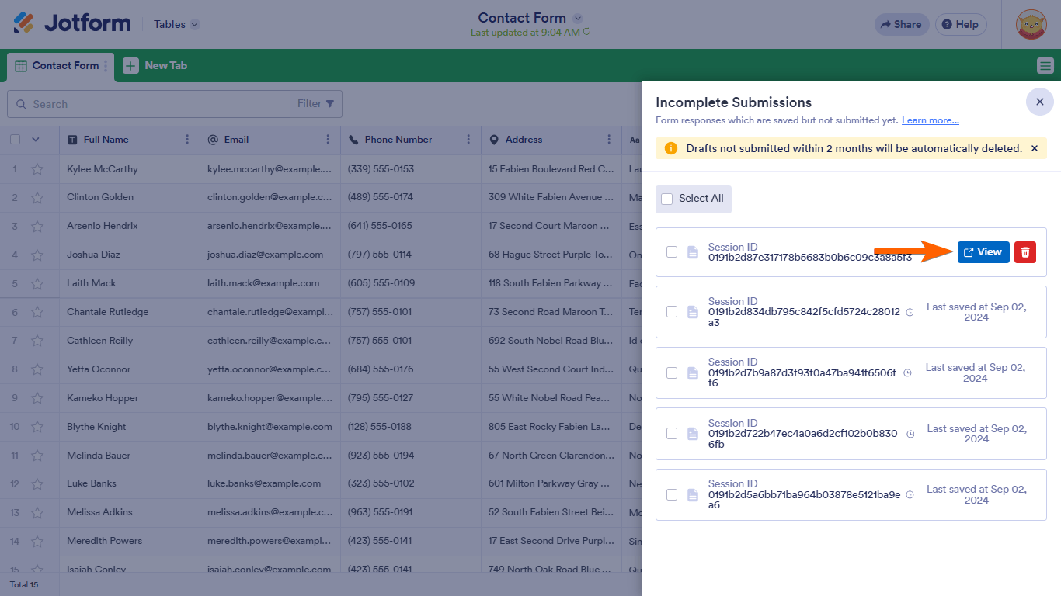
Task: Click the Jotform logo
Action: coord(72,24)
